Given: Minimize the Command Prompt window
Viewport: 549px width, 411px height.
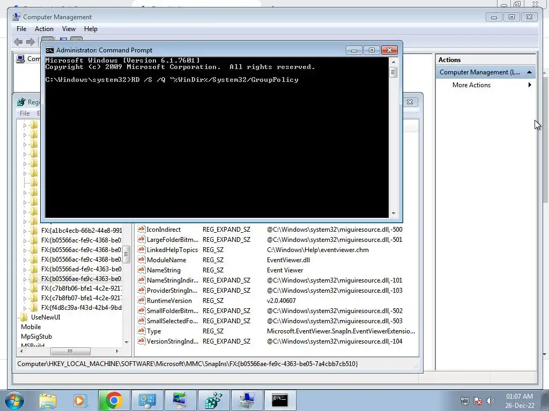Looking at the screenshot, I should (x=354, y=50).
